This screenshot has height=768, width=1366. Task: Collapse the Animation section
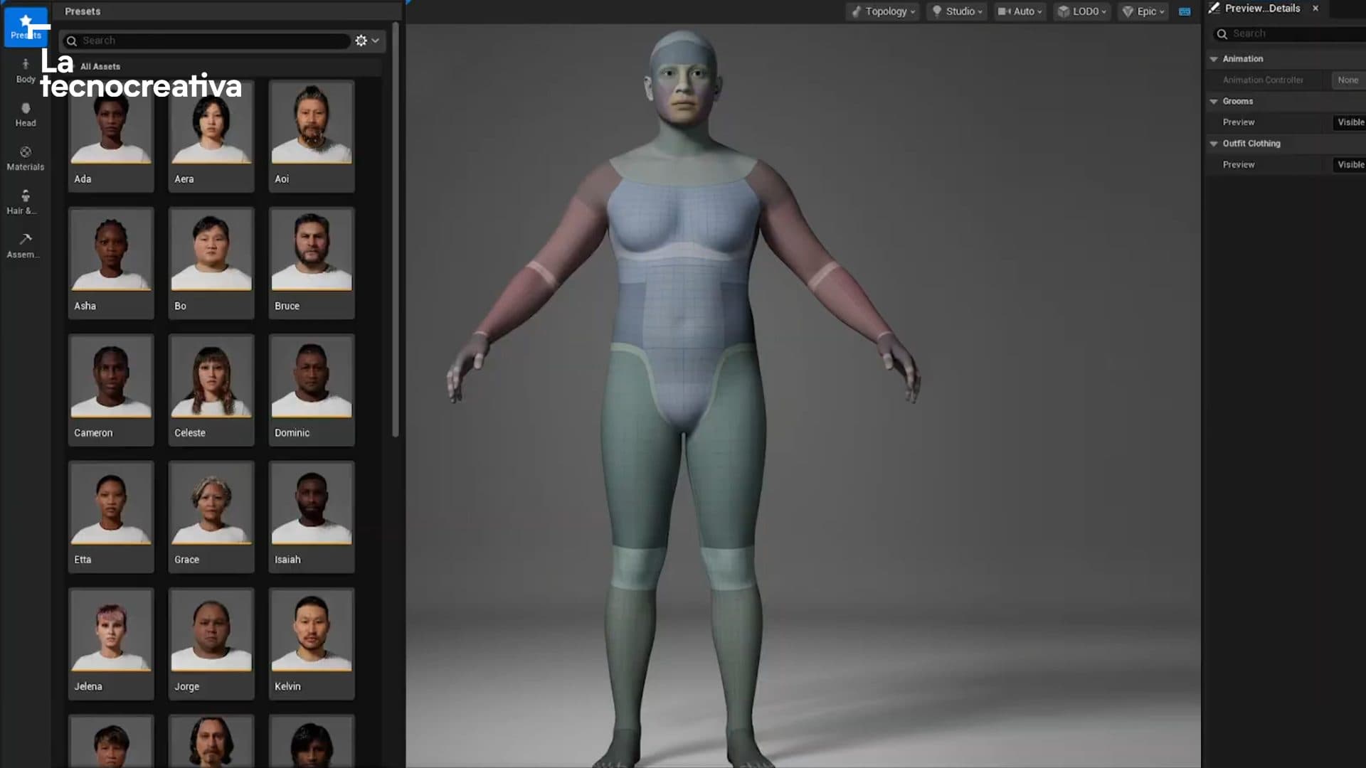[1214, 59]
